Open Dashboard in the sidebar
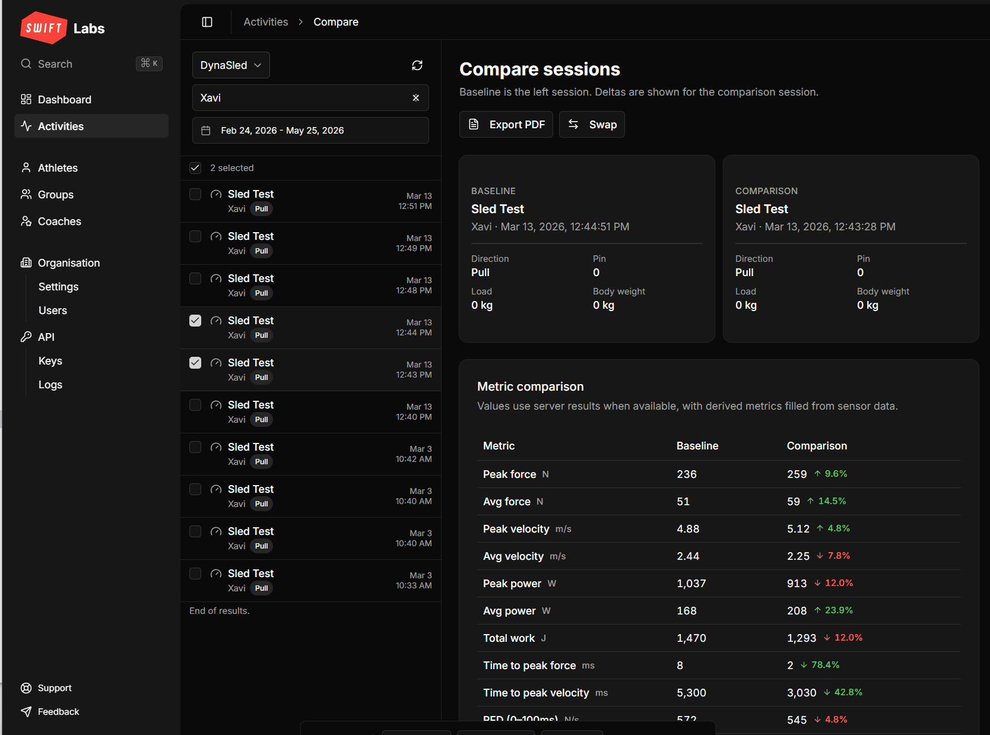 point(91,99)
